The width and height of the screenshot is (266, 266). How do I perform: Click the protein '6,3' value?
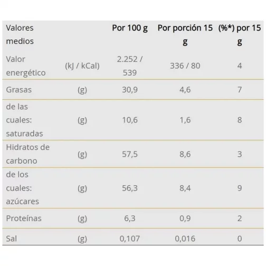pyautogui.click(x=130, y=218)
